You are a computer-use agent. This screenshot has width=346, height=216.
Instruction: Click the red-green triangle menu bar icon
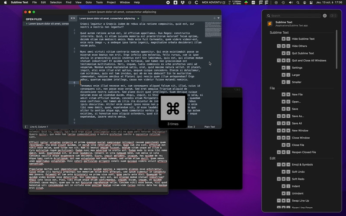tap(246, 3)
